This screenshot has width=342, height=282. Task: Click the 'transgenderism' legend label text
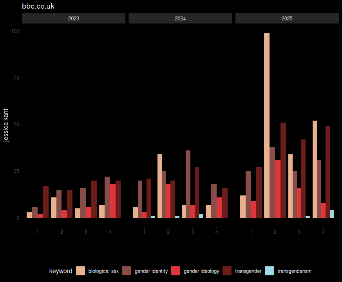point(294,271)
